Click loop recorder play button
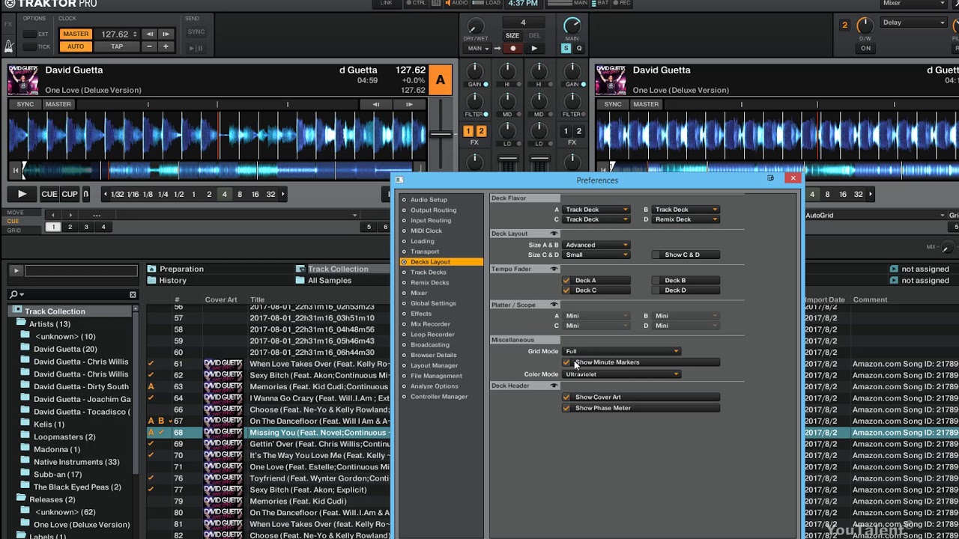This screenshot has width=959, height=539. [x=533, y=49]
